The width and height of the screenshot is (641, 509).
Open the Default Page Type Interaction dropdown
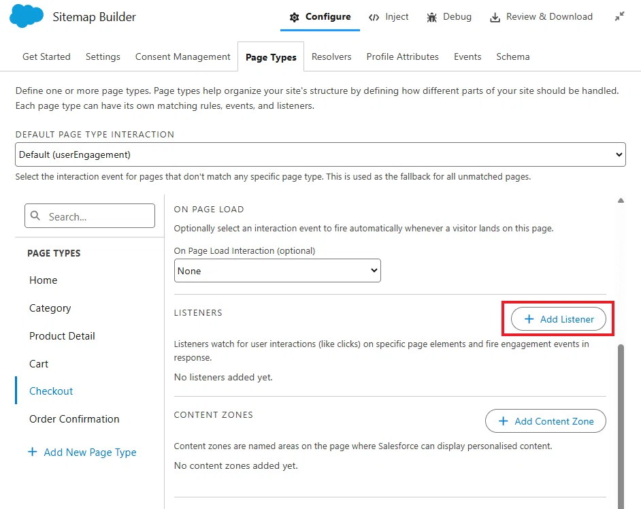[x=320, y=154]
